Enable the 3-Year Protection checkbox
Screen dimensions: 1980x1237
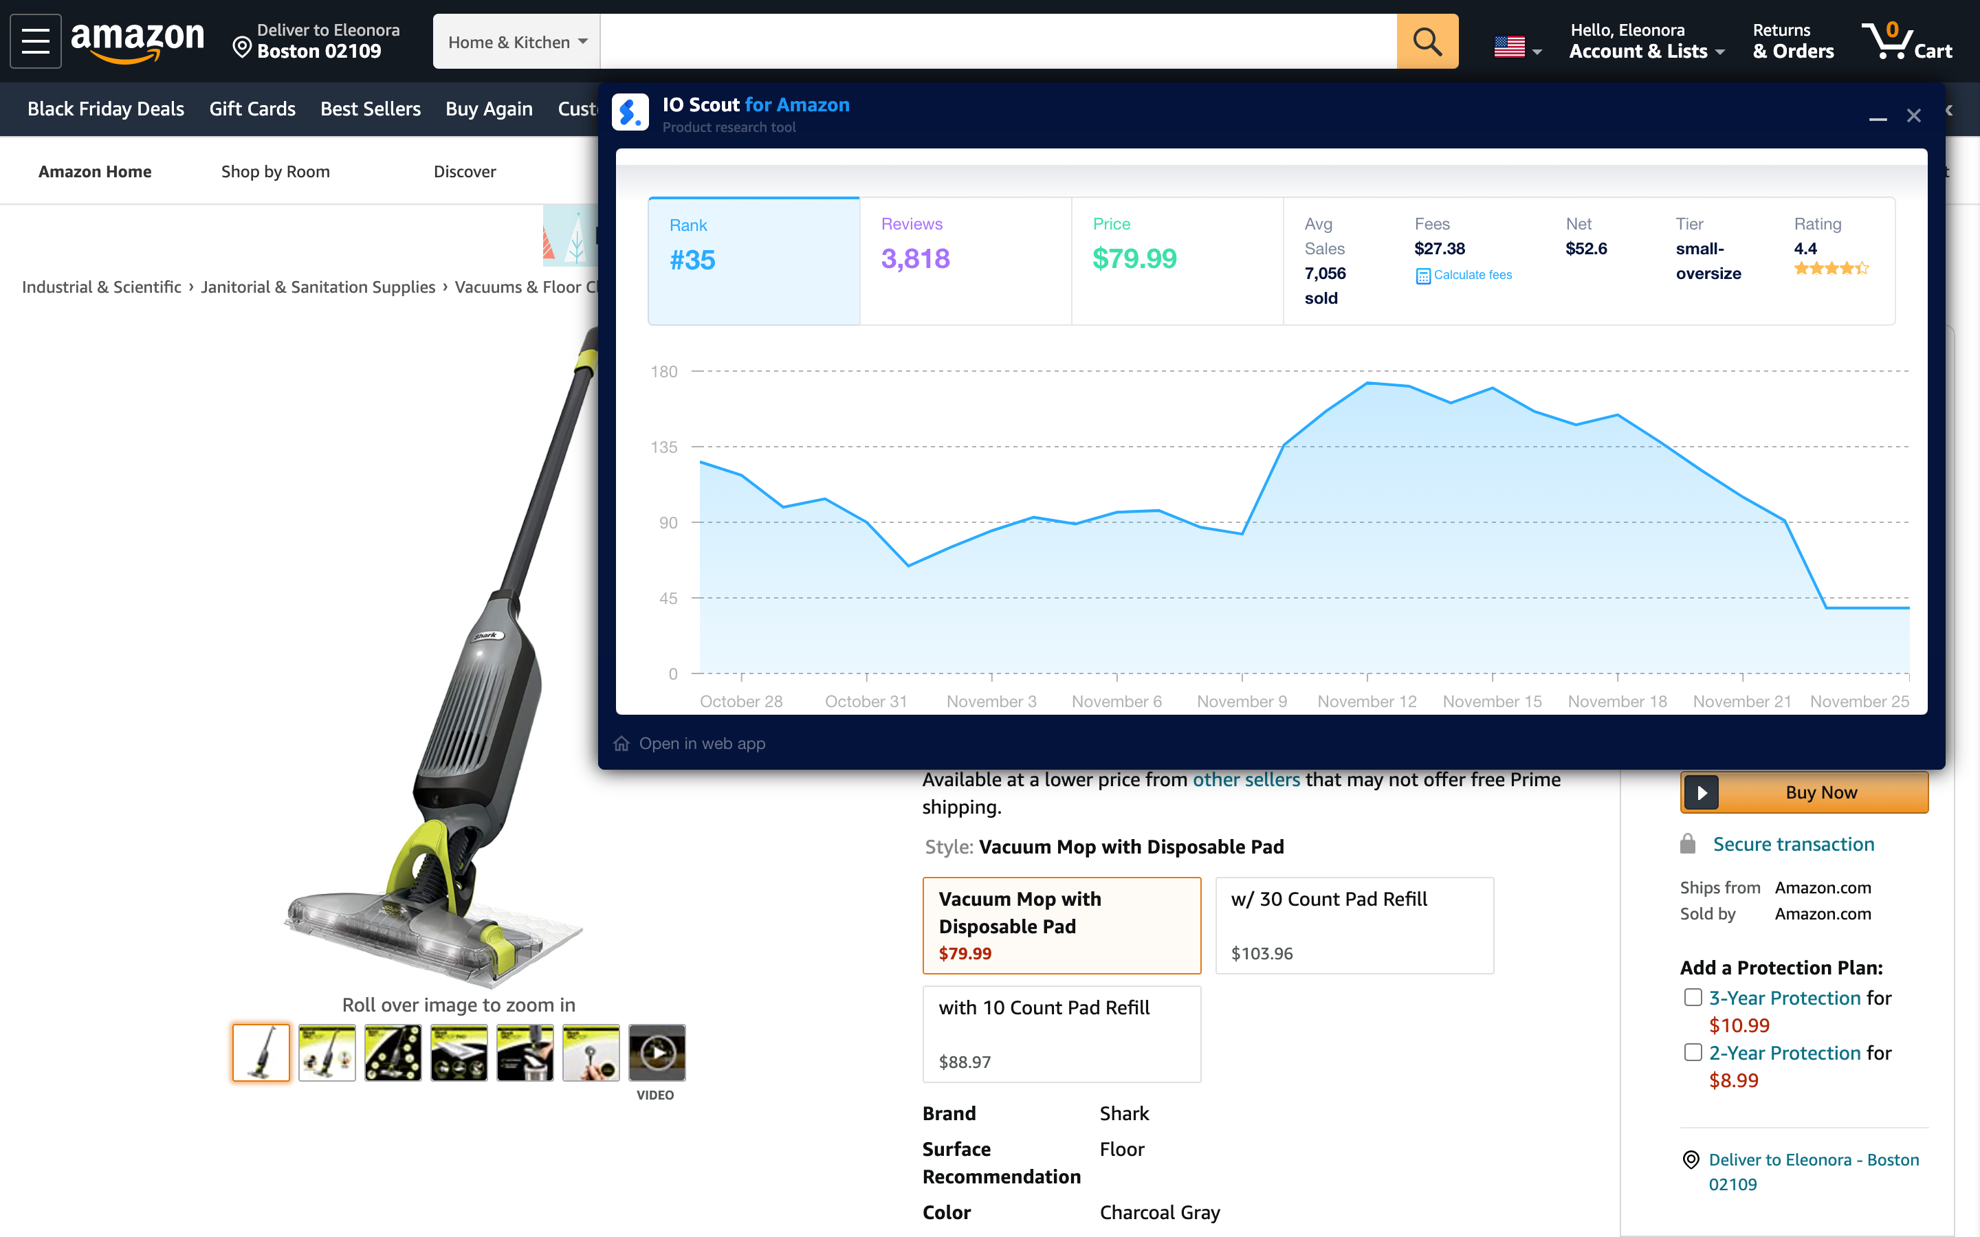(1693, 997)
